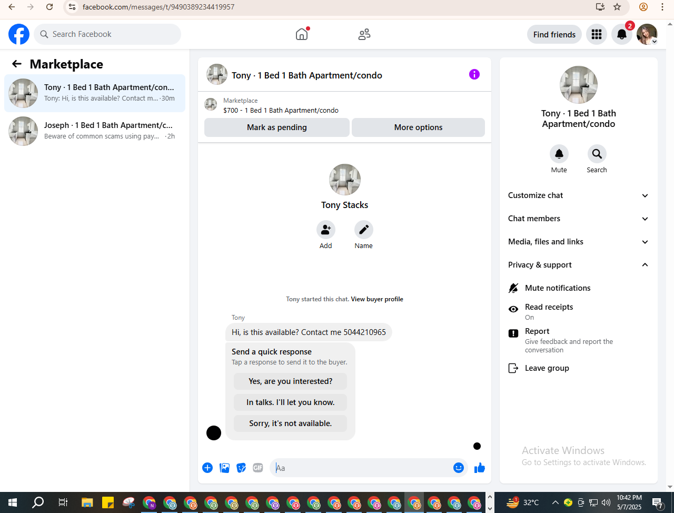Open account profile picture menu
Image resolution: width=674 pixels, height=513 pixels.
point(647,34)
